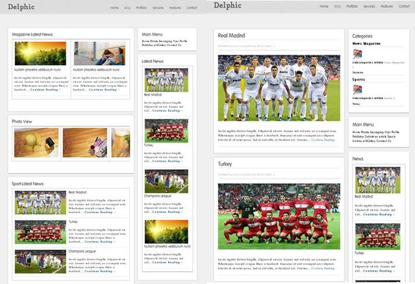This screenshot has height=284, width=415.
Task: Continue Reading under the couple-sitting article
Action: (x=104, y=90)
